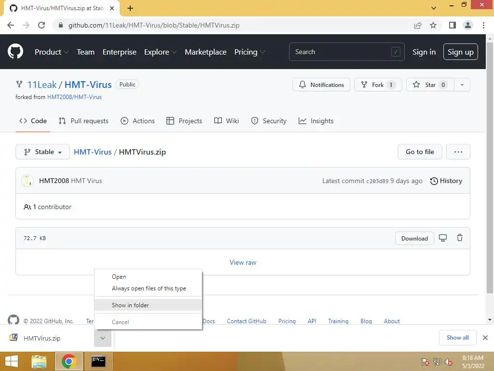Click Show all downloads
The width and height of the screenshot is (494, 371).
pos(457,338)
